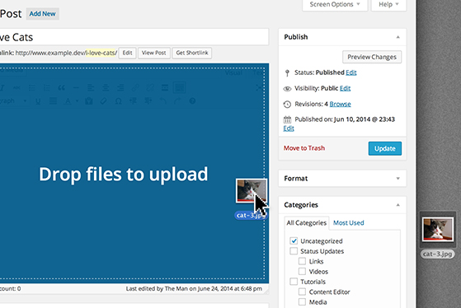Apply strikethrough using the ABC icon
461x308 pixels.
click(x=16, y=87)
